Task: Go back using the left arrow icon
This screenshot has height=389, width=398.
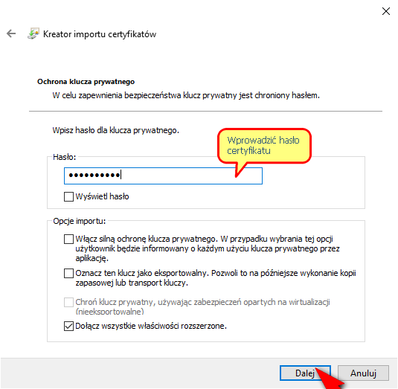Action: pyautogui.click(x=11, y=33)
